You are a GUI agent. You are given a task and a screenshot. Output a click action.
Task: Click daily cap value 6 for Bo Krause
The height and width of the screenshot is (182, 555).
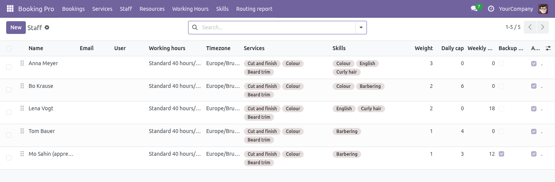tap(462, 86)
